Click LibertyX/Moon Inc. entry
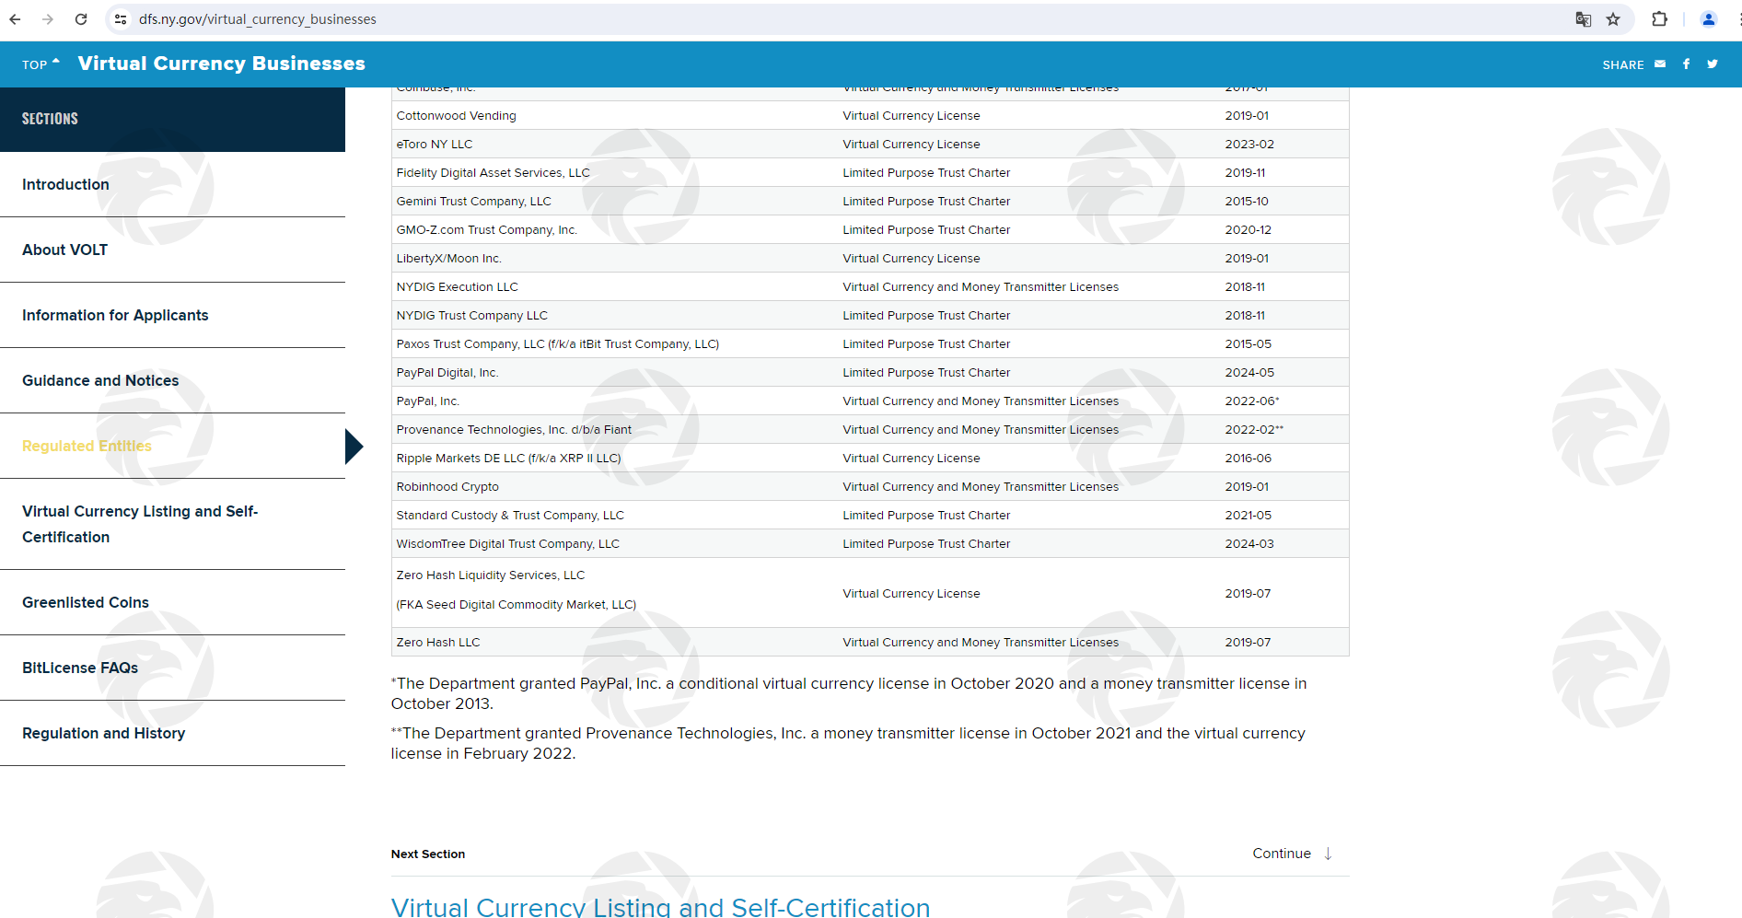 (448, 259)
